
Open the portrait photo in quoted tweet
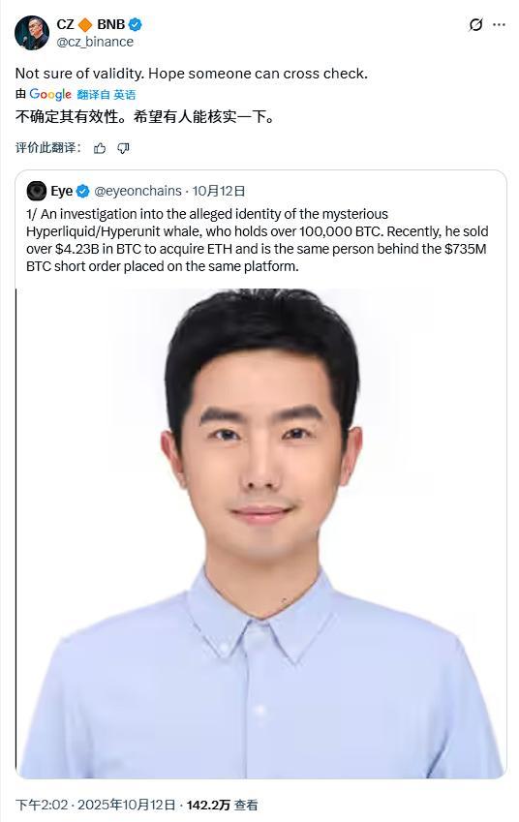261,533
